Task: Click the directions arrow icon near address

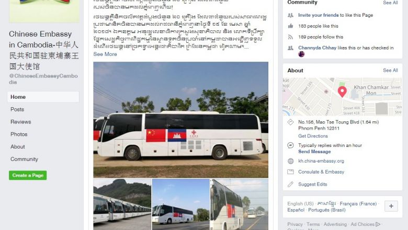Action: [291, 122]
